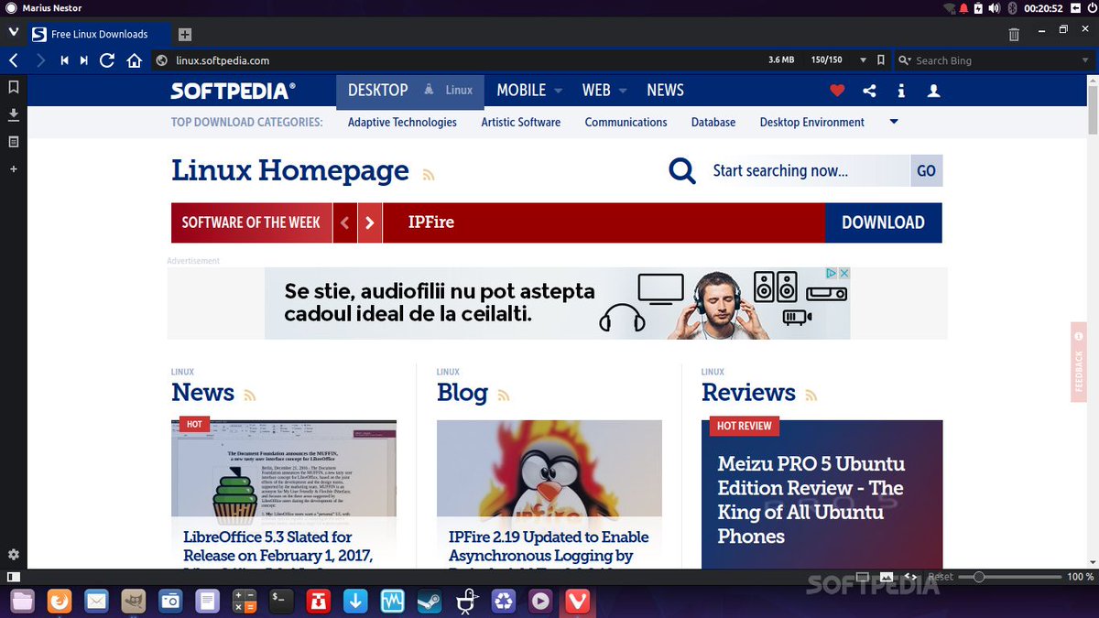This screenshot has width=1099, height=618.
Task: Add a web panel with plus icon
Action: (14, 169)
